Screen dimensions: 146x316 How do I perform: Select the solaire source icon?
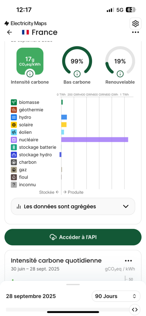pos(14,125)
